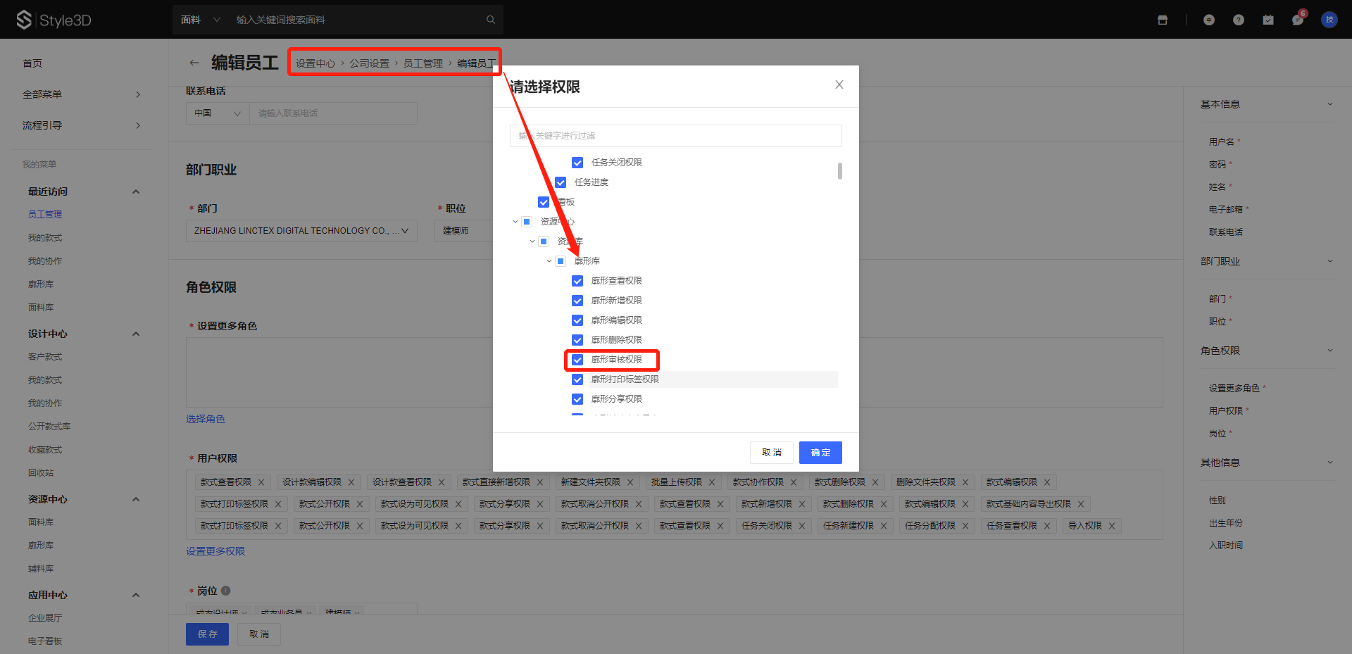Go to 公司设置 in breadcrumb
The image size is (1352, 654).
pos(370,63)
